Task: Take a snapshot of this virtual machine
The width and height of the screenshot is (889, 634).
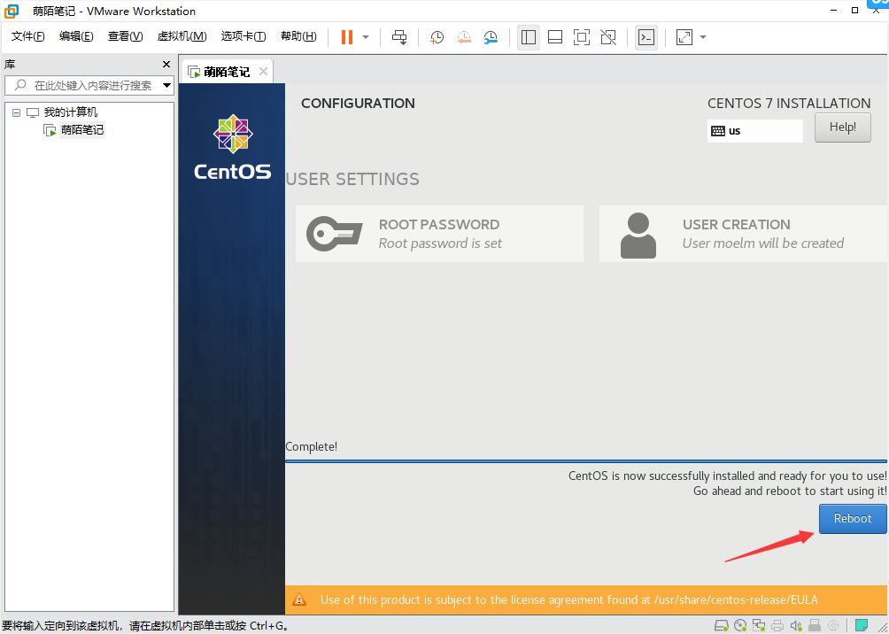Action: pyautogui.click(x=437, y=37)
